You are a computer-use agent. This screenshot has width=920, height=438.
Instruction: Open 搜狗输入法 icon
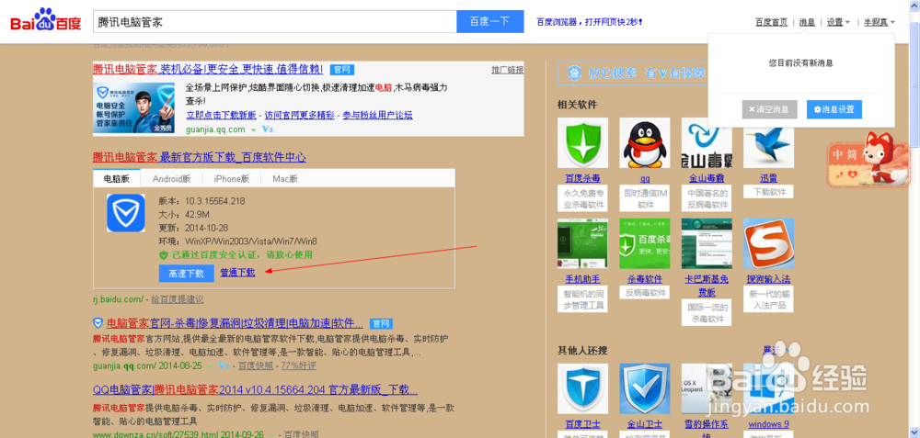click(768, 243)
